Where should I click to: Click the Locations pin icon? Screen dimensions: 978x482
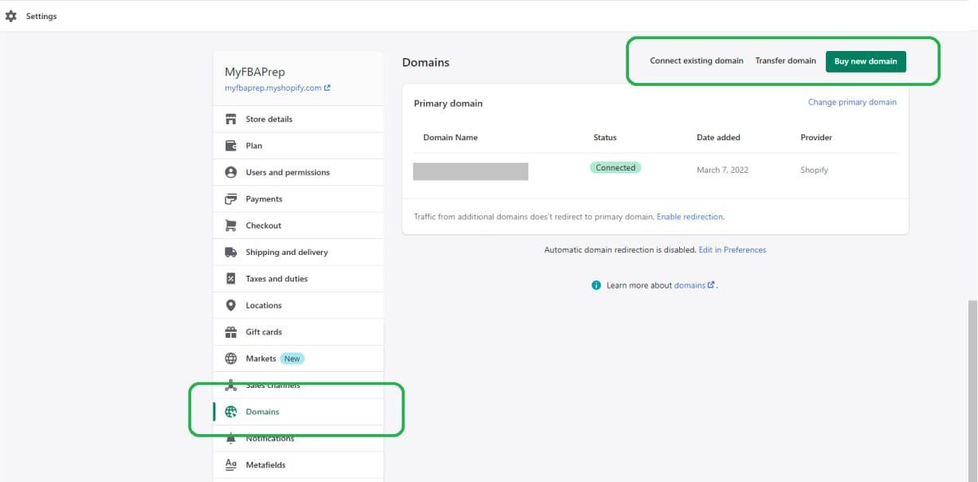pos(231,305)
